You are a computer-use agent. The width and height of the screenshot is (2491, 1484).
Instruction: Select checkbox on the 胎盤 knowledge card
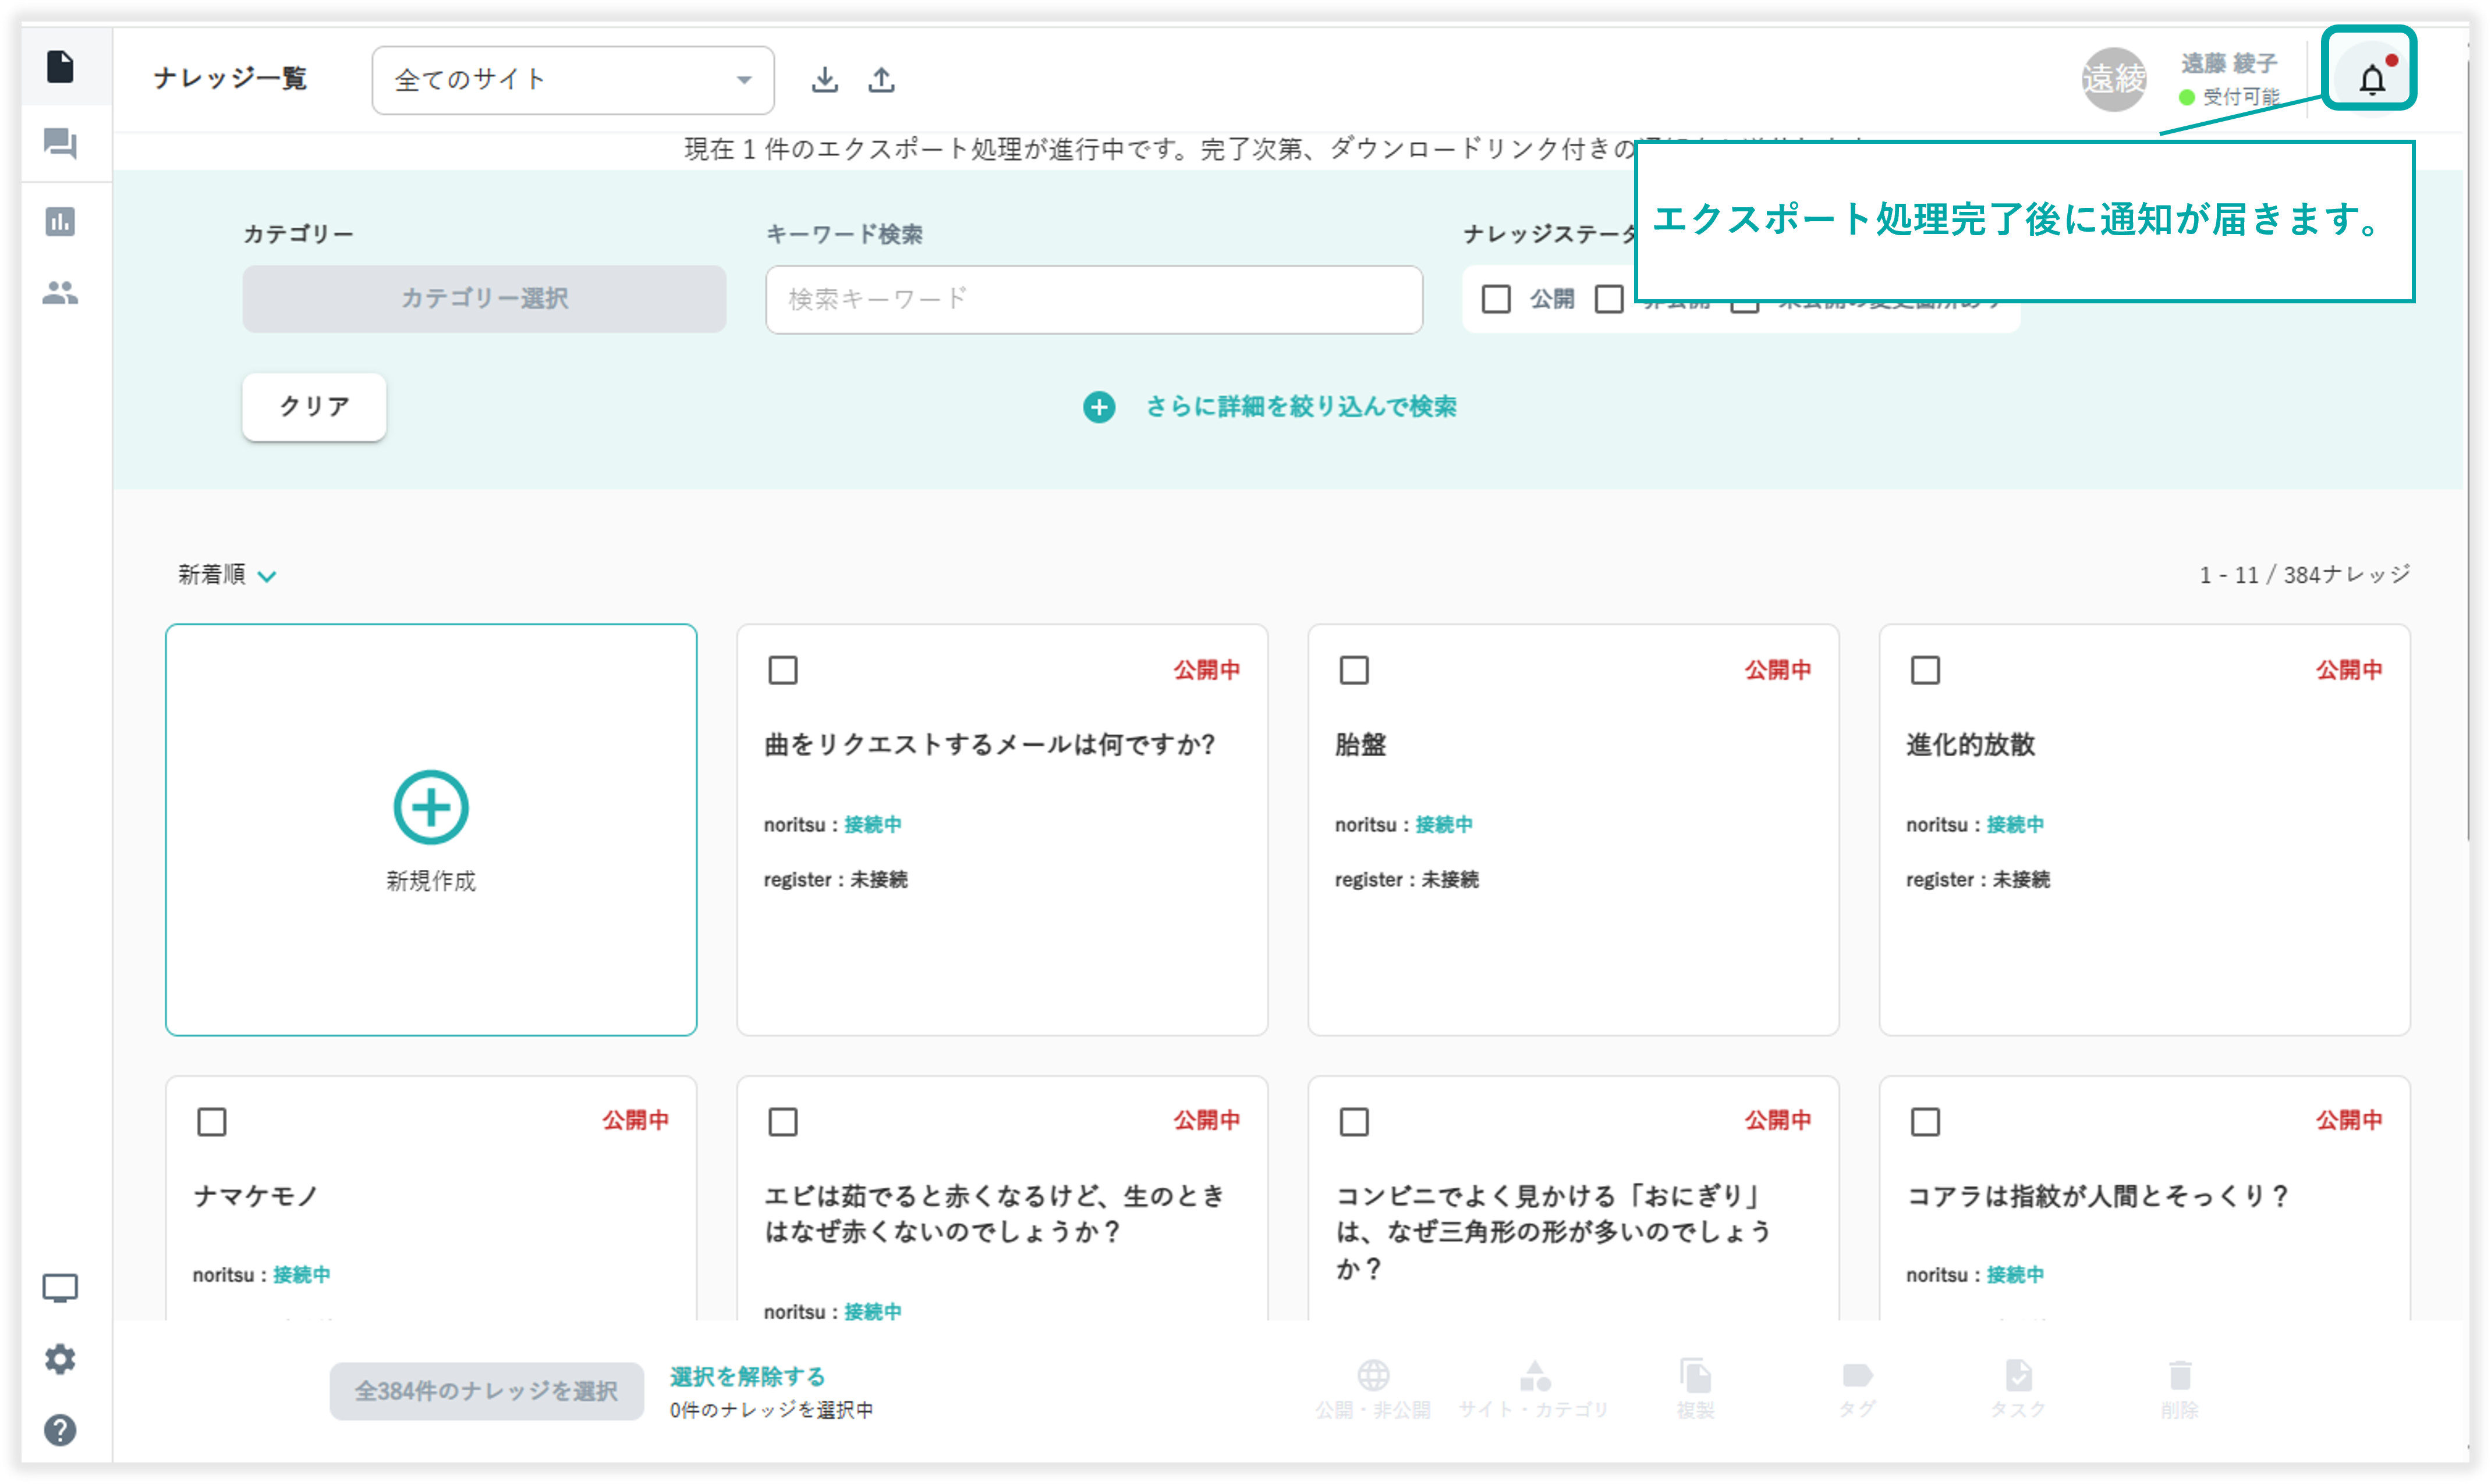pyautogui.click(x=1353, y=670)
